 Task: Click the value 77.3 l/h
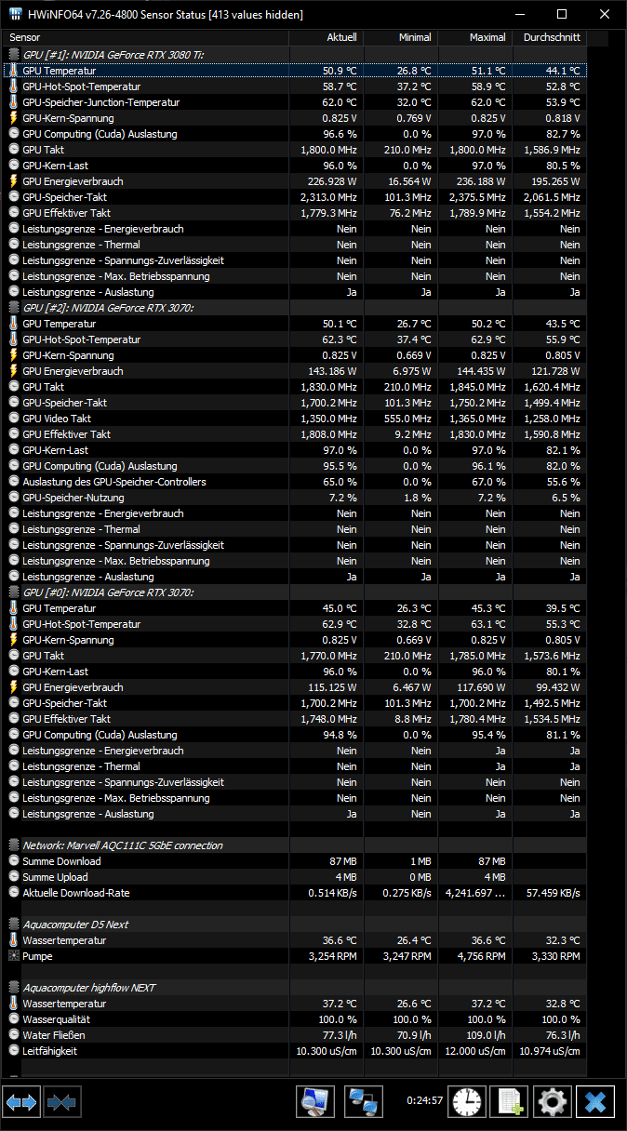tap(340, 1035)
